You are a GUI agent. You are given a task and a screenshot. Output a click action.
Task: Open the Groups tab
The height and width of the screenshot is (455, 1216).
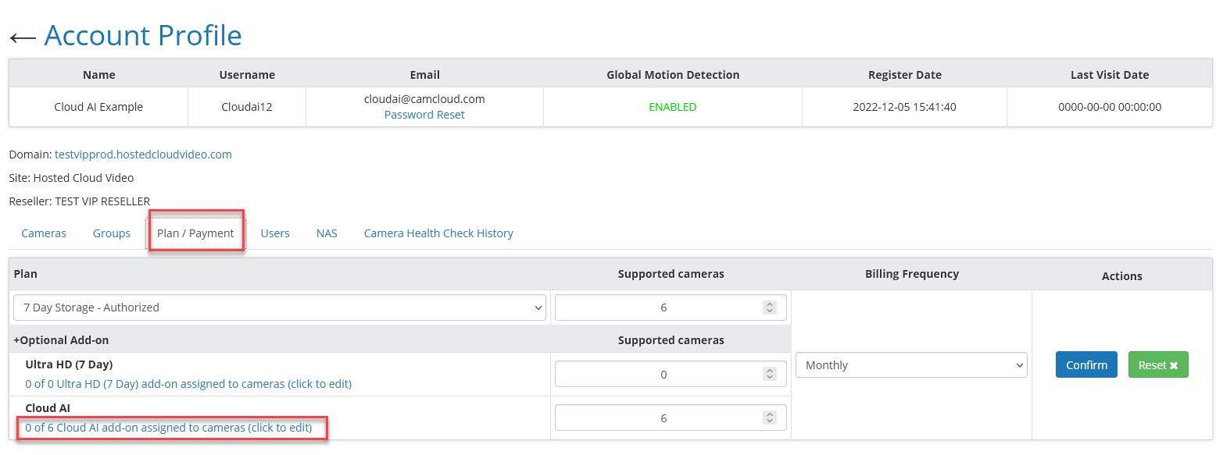click(112, 233)
